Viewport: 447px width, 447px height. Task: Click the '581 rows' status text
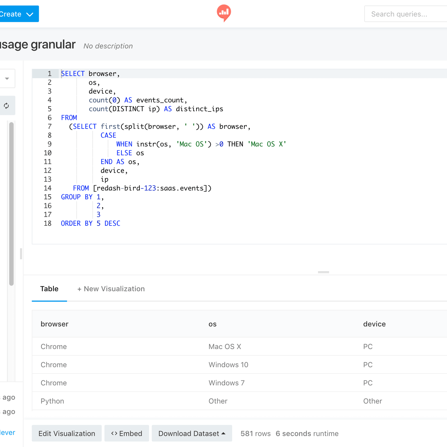[x=256, y=434]
